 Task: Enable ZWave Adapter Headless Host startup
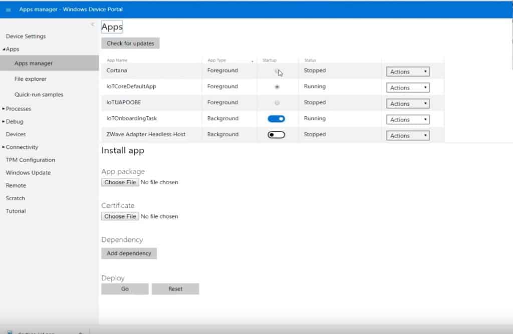tap(276, 135)
